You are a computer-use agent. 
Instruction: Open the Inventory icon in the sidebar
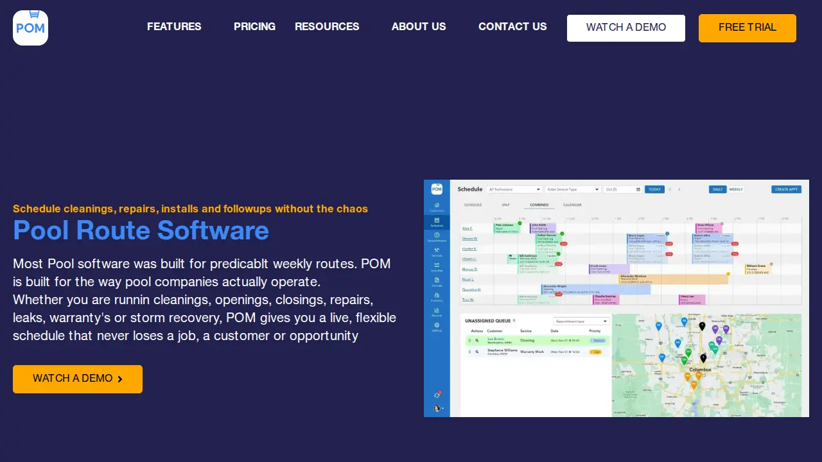point(437,296)
